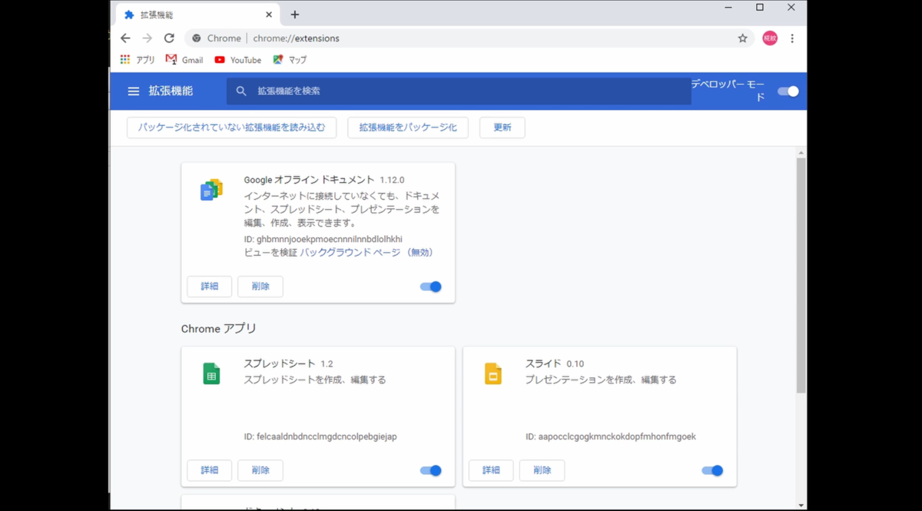Click the pink profile avatar
Image resolution: width=922 pixels, height=511 pixels.
[x=769, y=38]
